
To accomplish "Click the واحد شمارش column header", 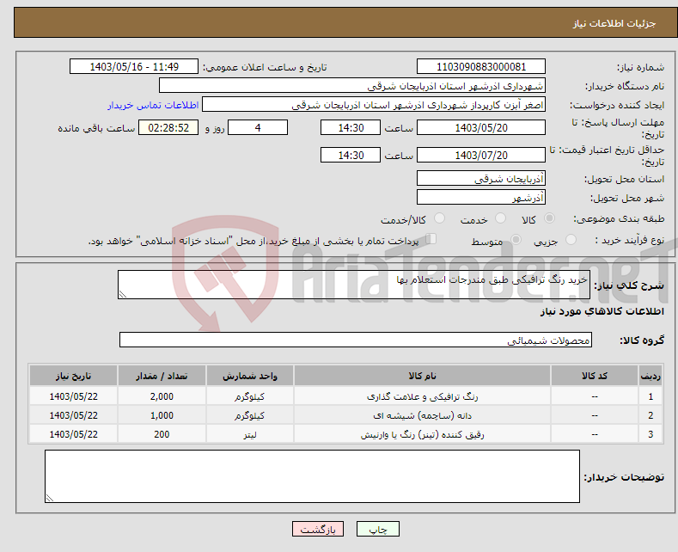I will tap(250, 376).
